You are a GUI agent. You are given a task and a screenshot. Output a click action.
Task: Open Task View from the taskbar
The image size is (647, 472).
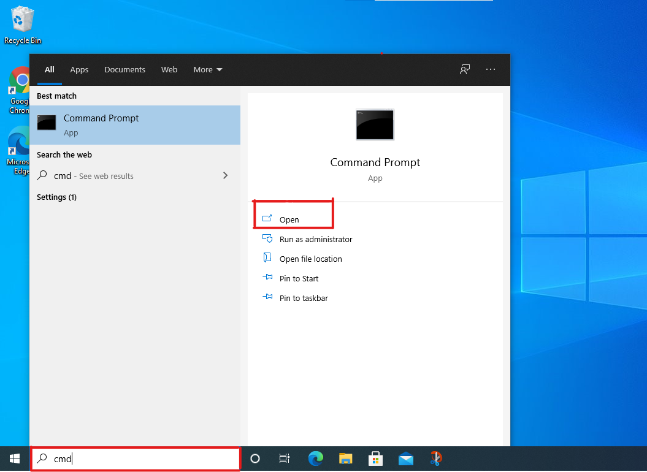(x=285, y=459)
